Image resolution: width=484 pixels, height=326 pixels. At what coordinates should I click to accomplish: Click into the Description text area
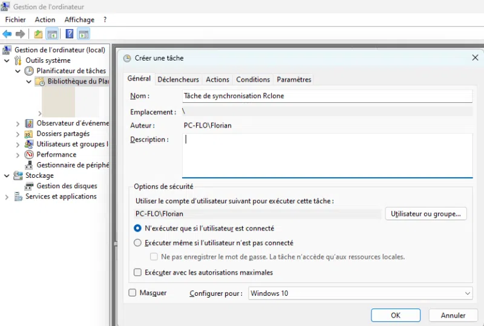click(327, 155)
